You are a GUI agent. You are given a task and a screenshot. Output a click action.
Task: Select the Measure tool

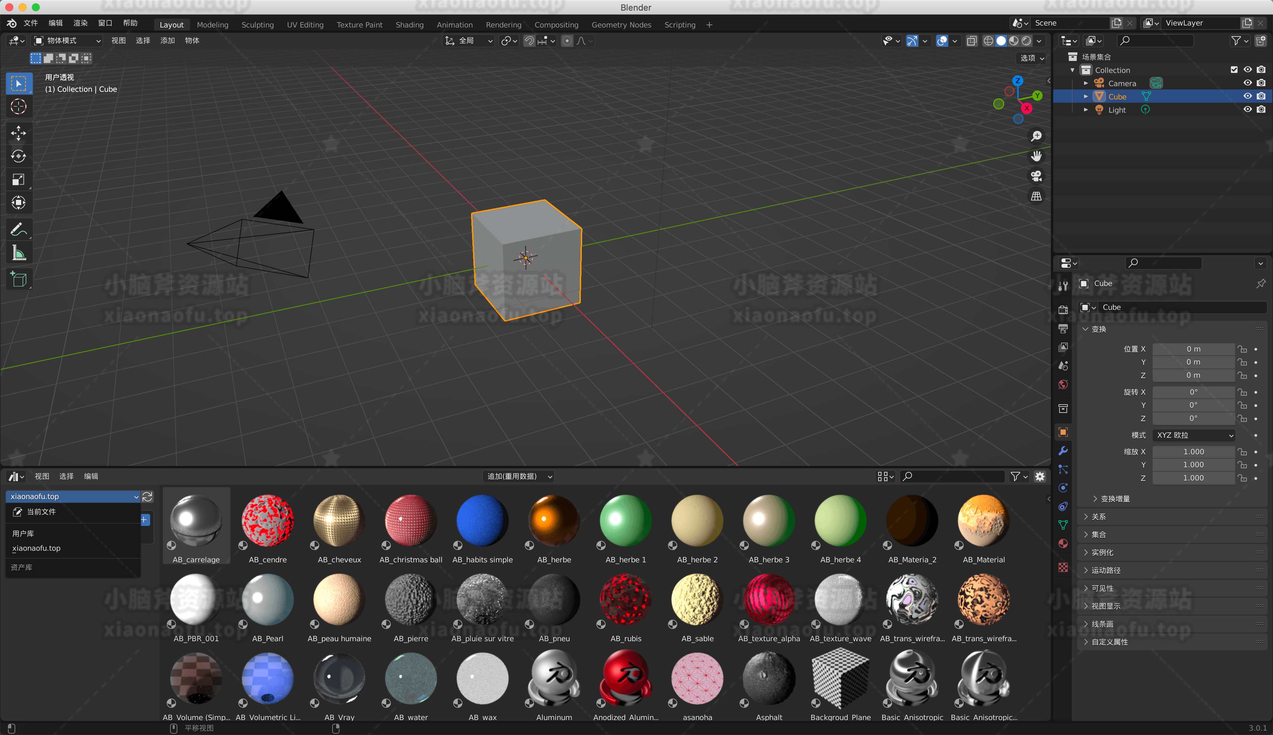[19, 253]
